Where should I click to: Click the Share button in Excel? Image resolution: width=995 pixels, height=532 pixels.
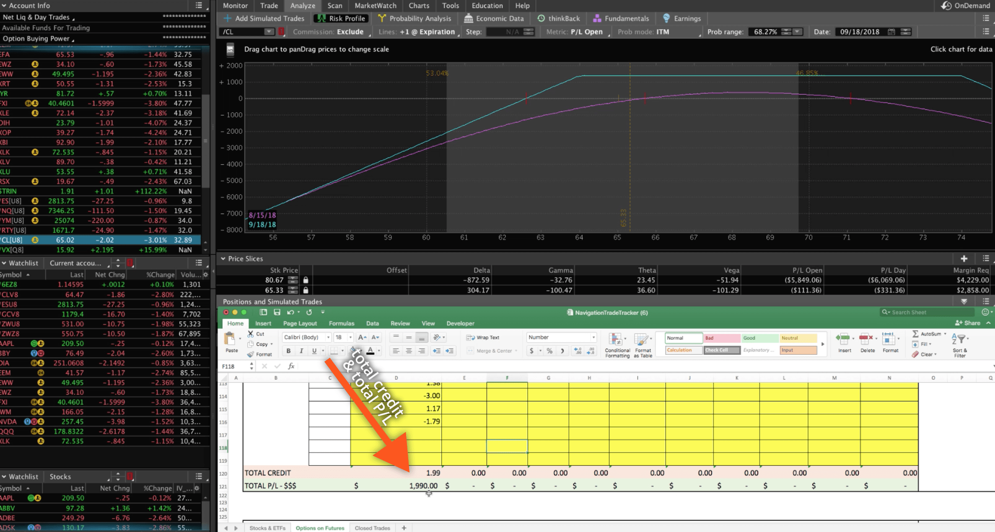pos(968,323)
